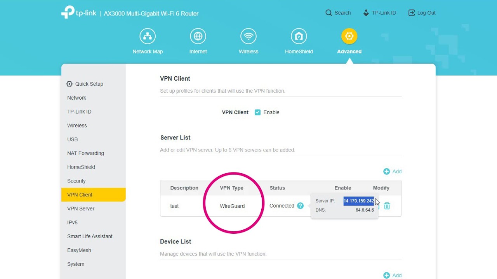Click the VPN Type column header
The width and height of the screenshot is (497, 279).
[231, 188]
